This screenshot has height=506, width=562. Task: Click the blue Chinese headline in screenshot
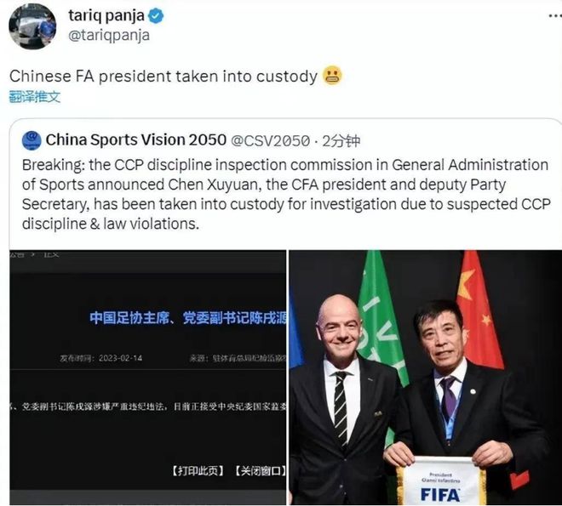coord(188,318)
